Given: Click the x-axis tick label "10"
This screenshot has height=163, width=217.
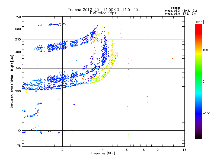Looking at the screenshot, I should [x=157, y=150].
